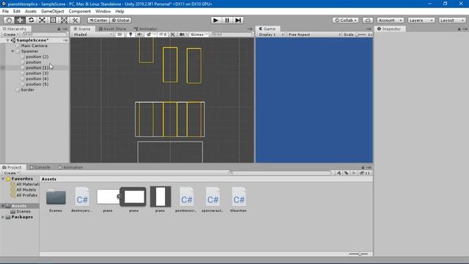
Task: Open the custom editor tools icon
Action: 75,20
